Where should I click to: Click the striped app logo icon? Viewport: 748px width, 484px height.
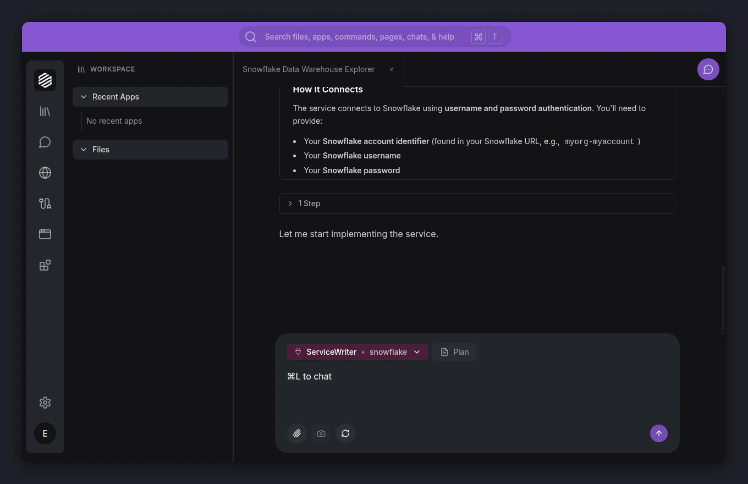pyautogui.click(x=45, y=80)
